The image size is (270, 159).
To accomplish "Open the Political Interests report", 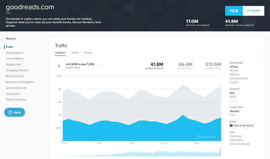I will tap(16, 99).
